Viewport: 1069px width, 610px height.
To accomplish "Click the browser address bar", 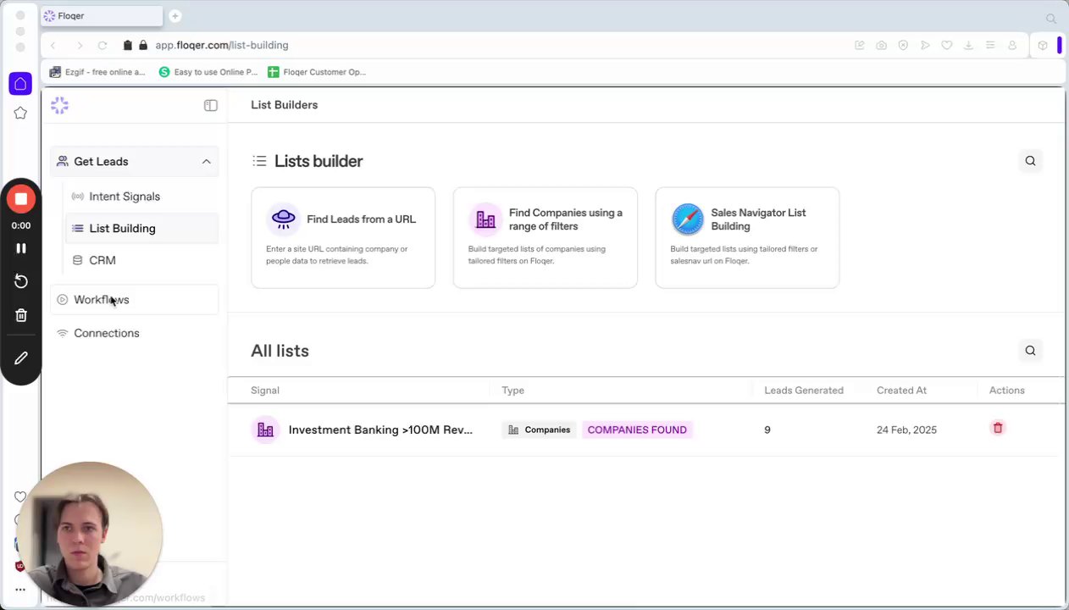I will (424, 45).
